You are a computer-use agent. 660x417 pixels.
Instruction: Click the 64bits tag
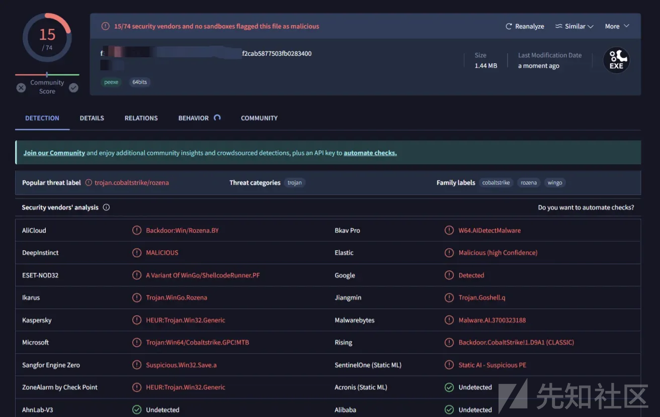point(139,82)
